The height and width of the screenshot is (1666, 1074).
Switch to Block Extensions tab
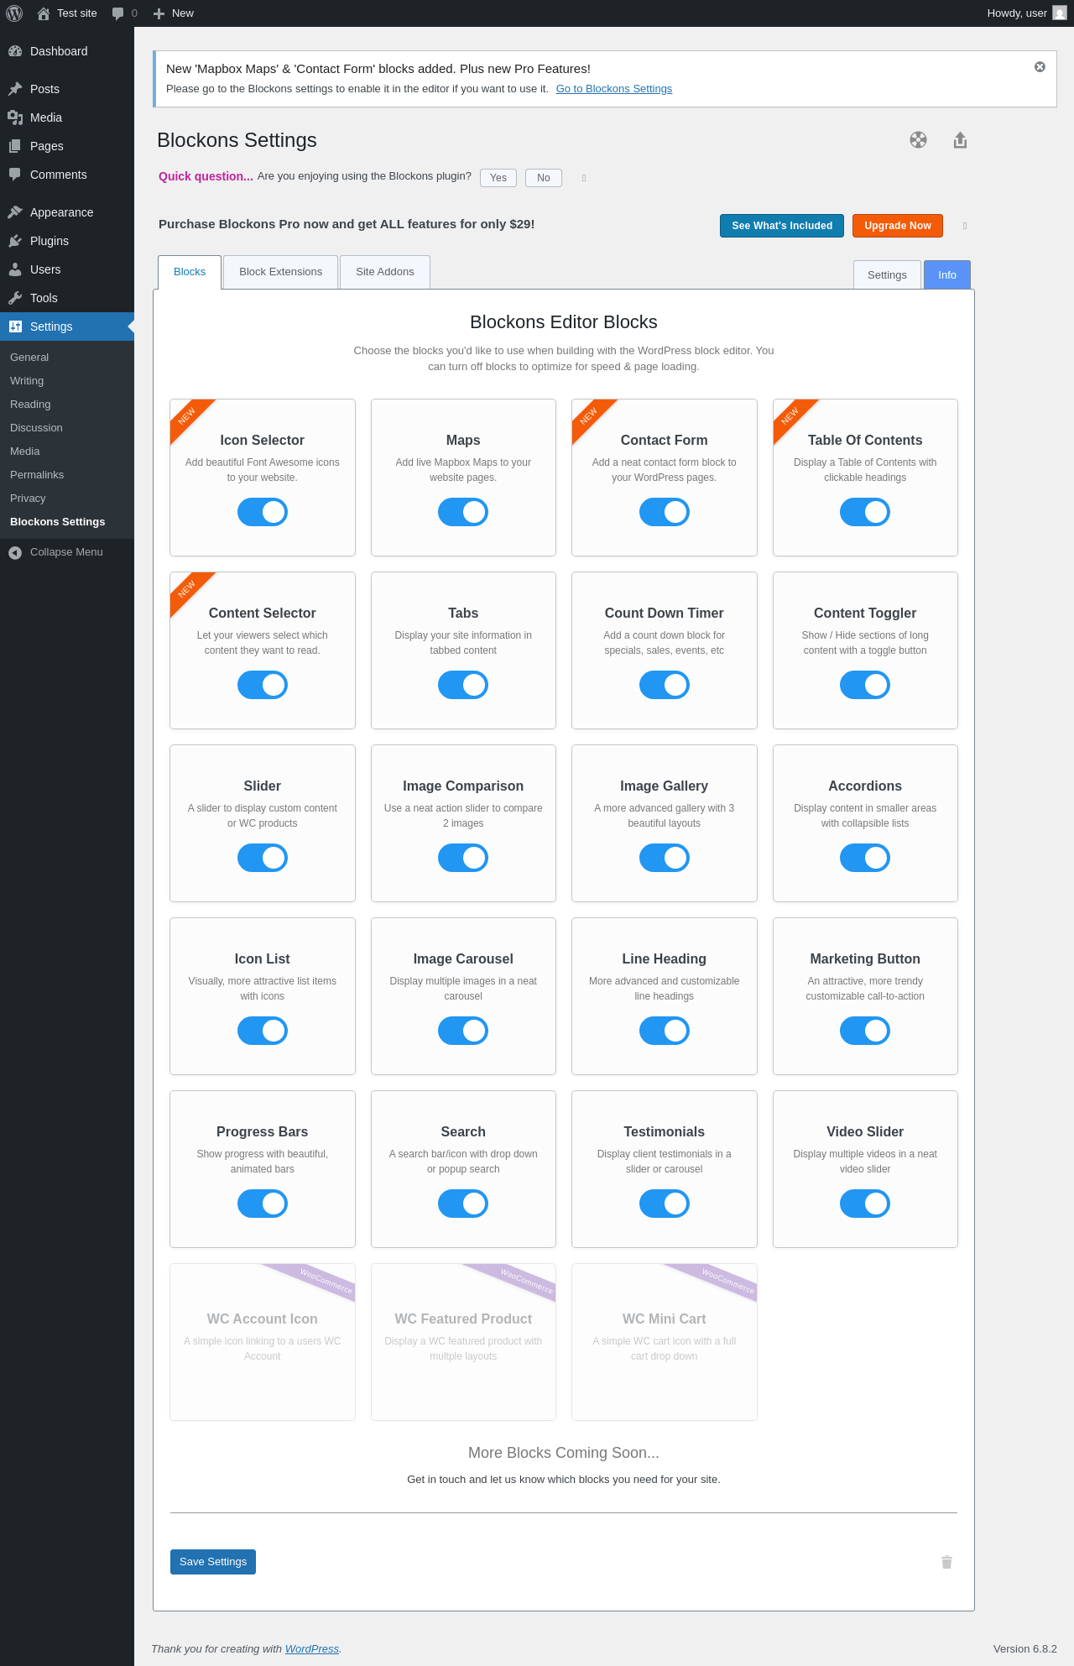(281, 272)
